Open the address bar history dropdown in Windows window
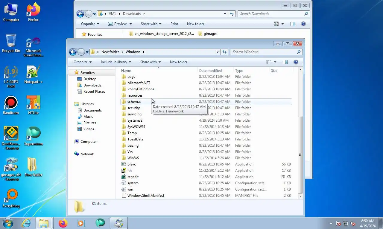The height and width of the screenshot is (229, 383). pyautogui.click(x=218, y=52)
